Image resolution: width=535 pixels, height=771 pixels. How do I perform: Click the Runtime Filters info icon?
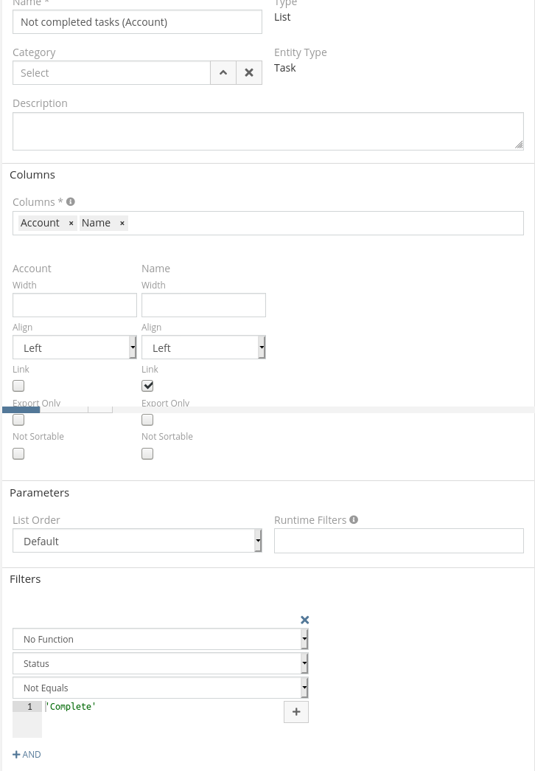354,520
